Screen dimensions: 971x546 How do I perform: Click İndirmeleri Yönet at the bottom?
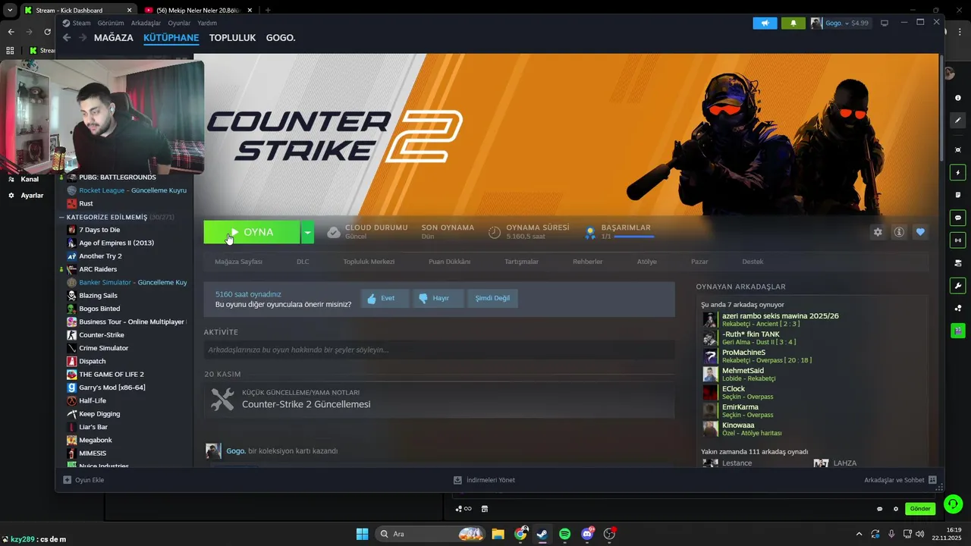click(484, 480)
